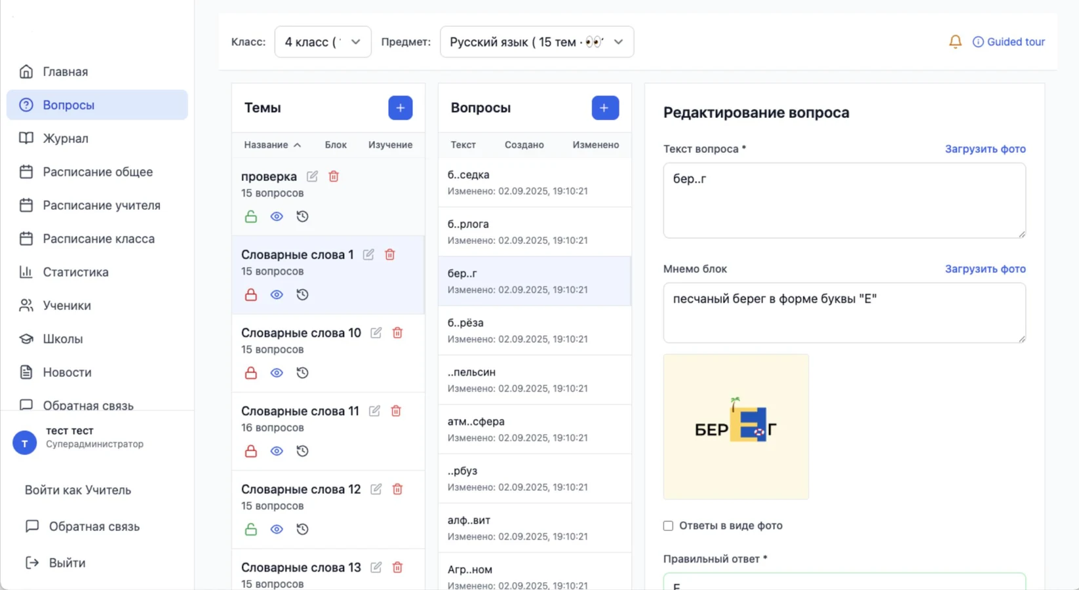The height and width of the screenshot is (590, 1079).
Task: Add a new topic with the plus button
Action: pyautogui.click(x=400, y=108)
